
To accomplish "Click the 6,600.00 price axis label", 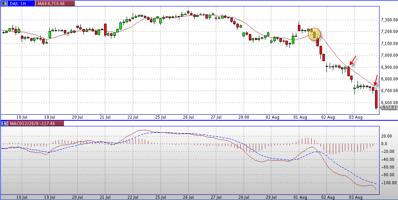I will [389, 103].
